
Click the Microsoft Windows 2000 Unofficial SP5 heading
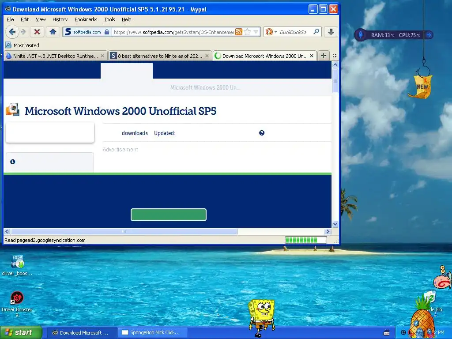(x=121, y=111)
